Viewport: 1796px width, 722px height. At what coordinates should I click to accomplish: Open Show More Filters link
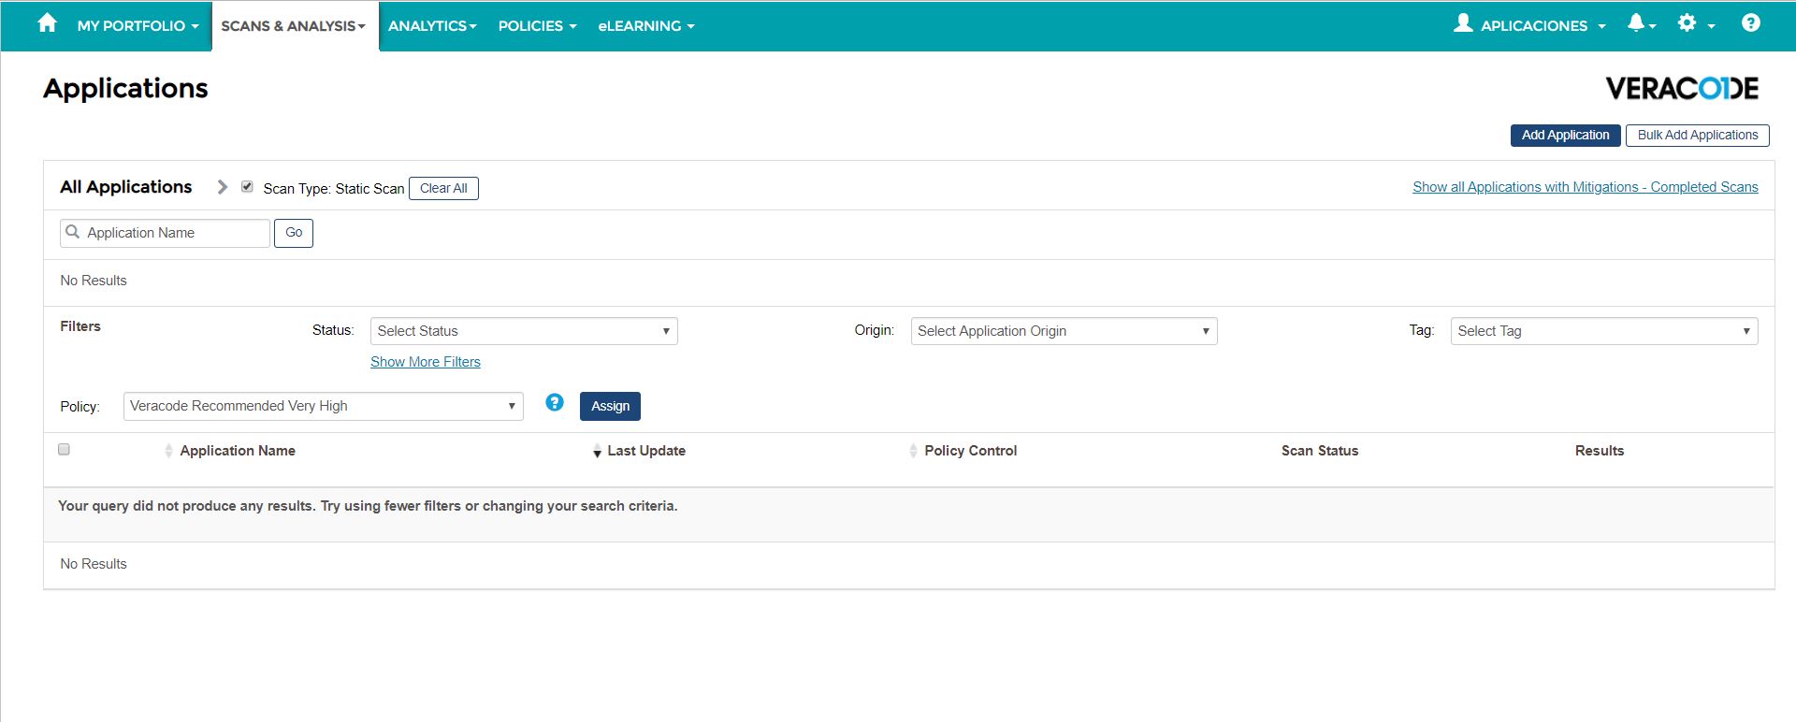tap(426, 362)
